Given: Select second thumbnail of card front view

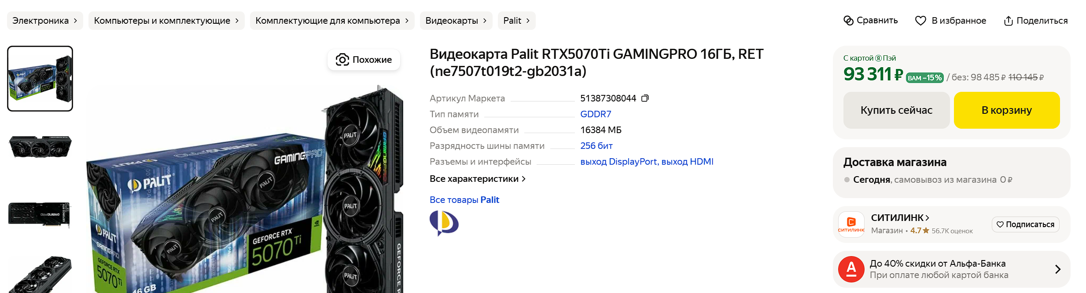Looking at the screenshot, I should (x=40, y=147).
